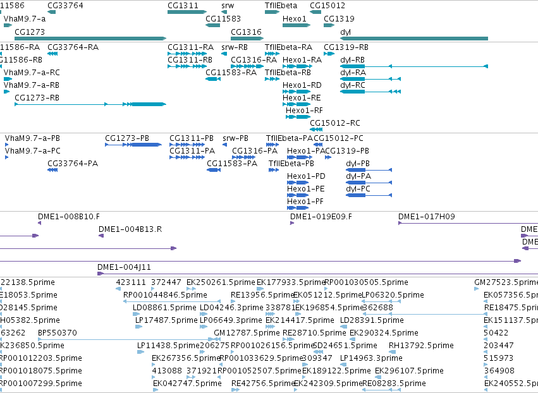The width and height of the screenshot is (538, 393).
Task: Select the CG1311-RA transcript label
Action: [x=191, y=47]
